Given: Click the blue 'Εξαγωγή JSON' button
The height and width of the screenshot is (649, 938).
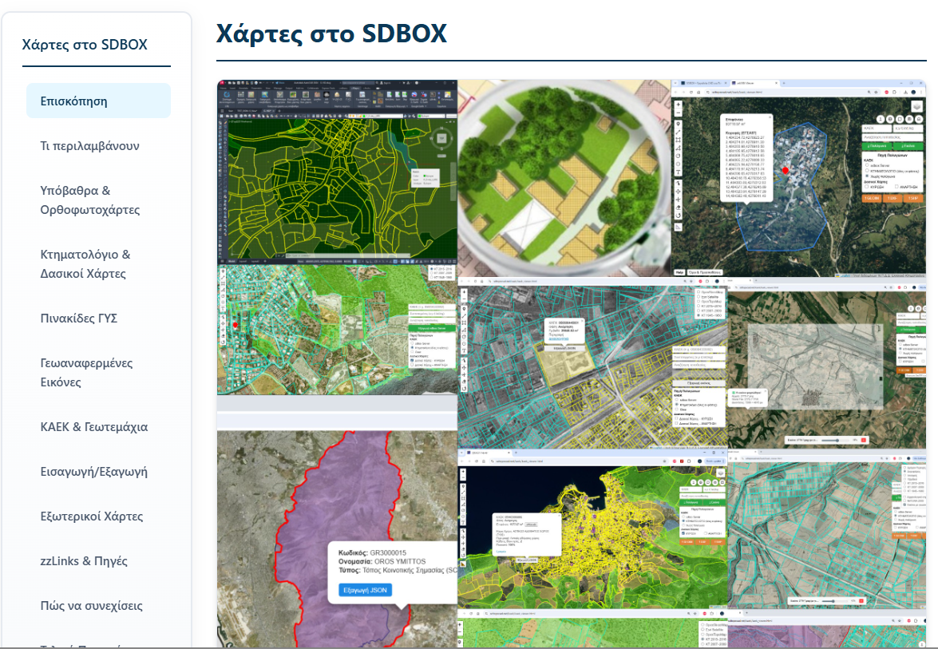Looking at the screenshot, I should 360,591.
